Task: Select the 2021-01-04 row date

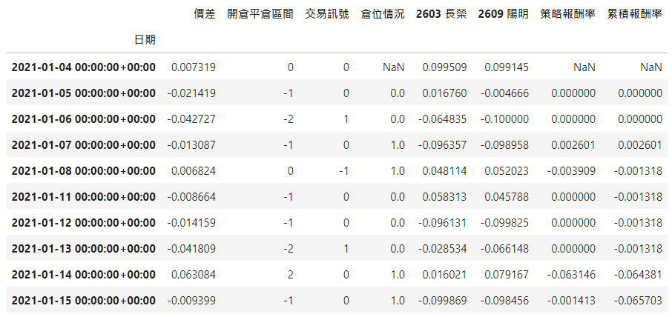Action: point(84,67)
